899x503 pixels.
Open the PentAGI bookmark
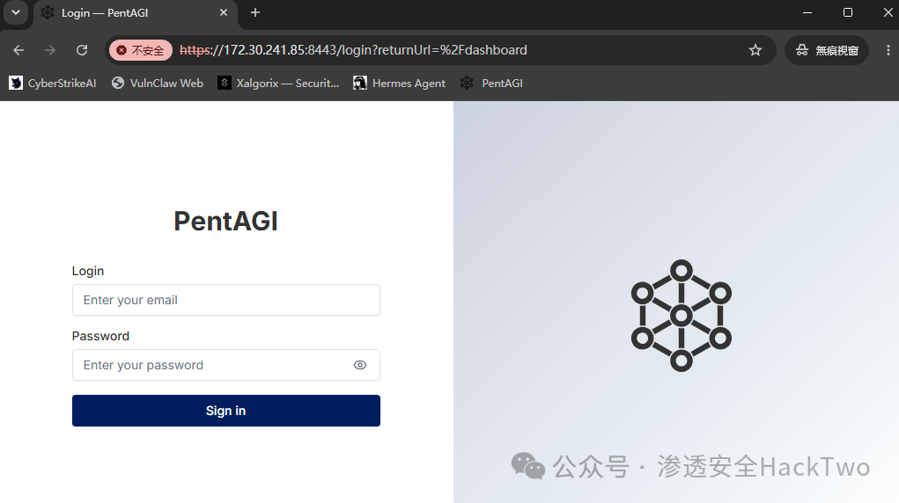[492, 83]
